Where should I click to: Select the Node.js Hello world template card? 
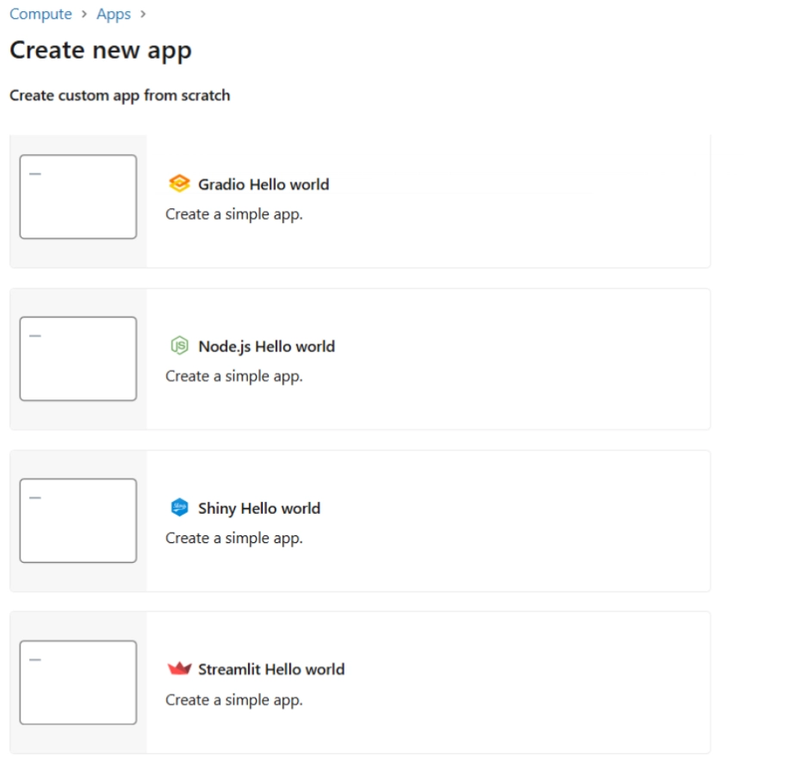[x=359, y=360]
